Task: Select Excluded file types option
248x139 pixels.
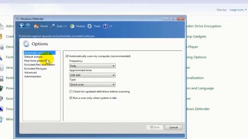Action: tap(35, 69)
